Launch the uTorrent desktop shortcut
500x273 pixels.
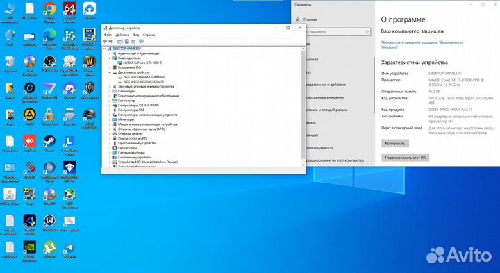(49, 249)
